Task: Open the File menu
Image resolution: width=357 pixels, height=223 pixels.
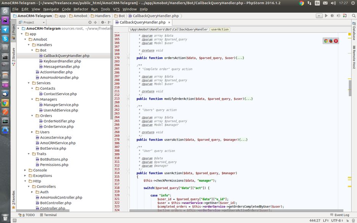Action: (15, 9)
